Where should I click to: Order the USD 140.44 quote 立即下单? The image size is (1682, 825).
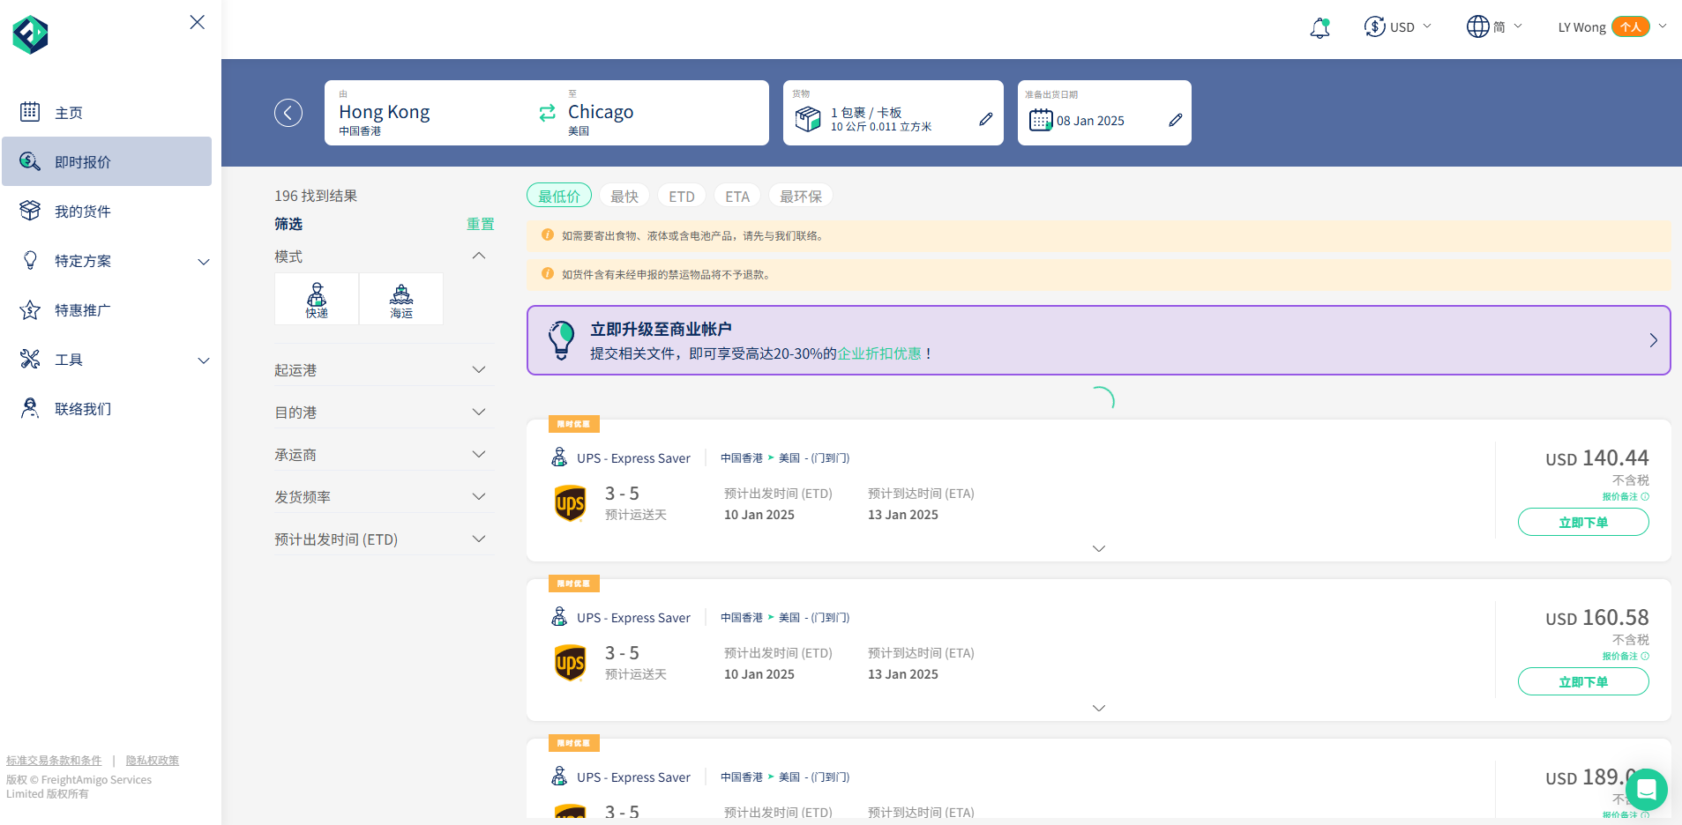pyautogui.click(x=1583, y=522)
